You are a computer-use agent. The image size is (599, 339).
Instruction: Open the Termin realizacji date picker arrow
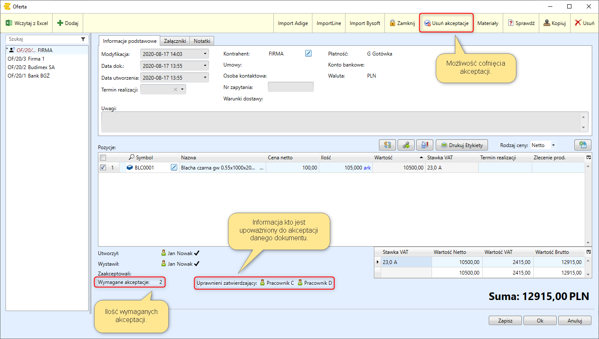click(182, 89)
